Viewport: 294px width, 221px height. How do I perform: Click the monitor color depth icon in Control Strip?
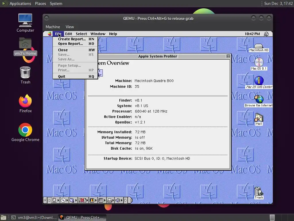point(92,200)
